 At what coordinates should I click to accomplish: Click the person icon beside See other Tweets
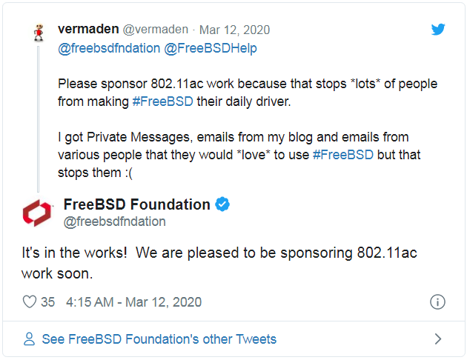coord(29,339)
